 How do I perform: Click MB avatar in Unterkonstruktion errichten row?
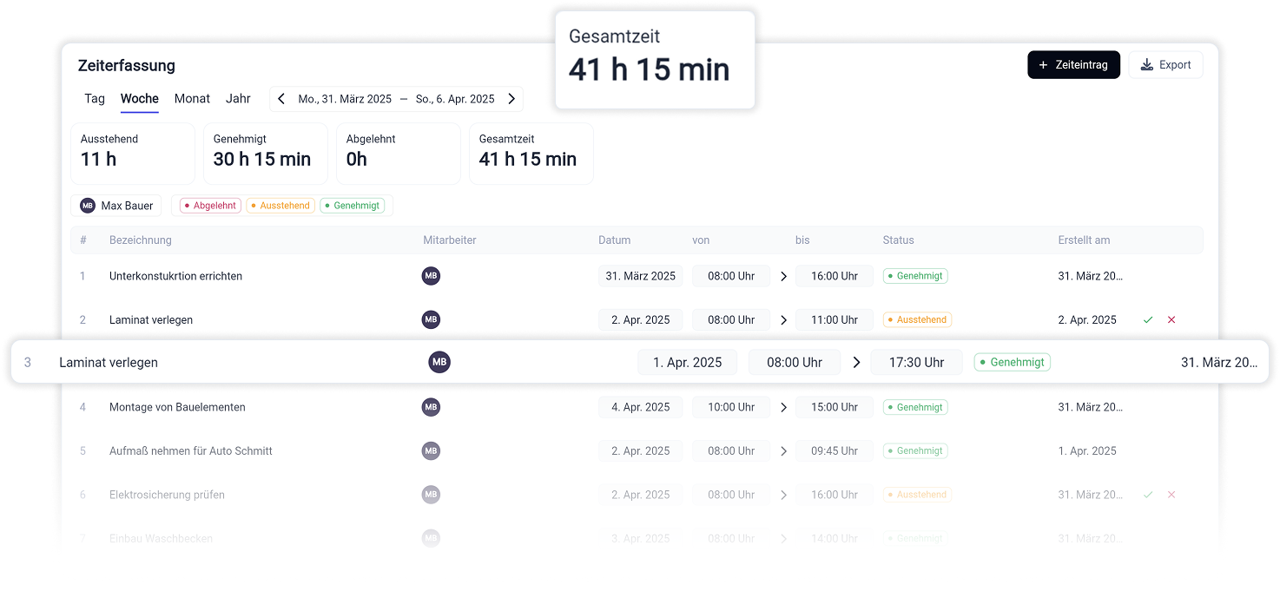[x=431, y=276]
